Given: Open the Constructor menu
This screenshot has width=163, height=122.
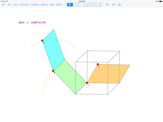Looking at the screenshot, I should click(24, 4).
